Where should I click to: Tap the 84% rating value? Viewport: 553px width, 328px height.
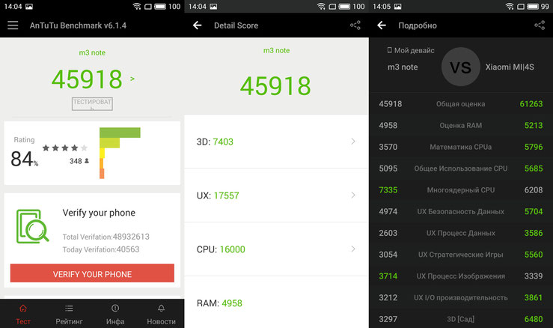pos(24,159)
